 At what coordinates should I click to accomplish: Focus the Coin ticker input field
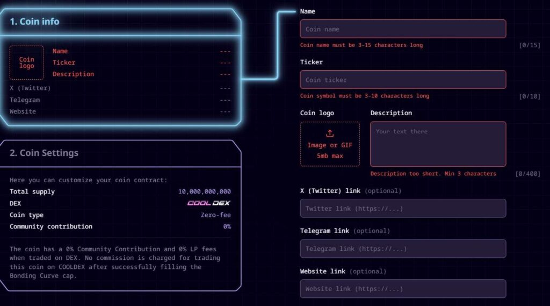[x=403, y=80]
